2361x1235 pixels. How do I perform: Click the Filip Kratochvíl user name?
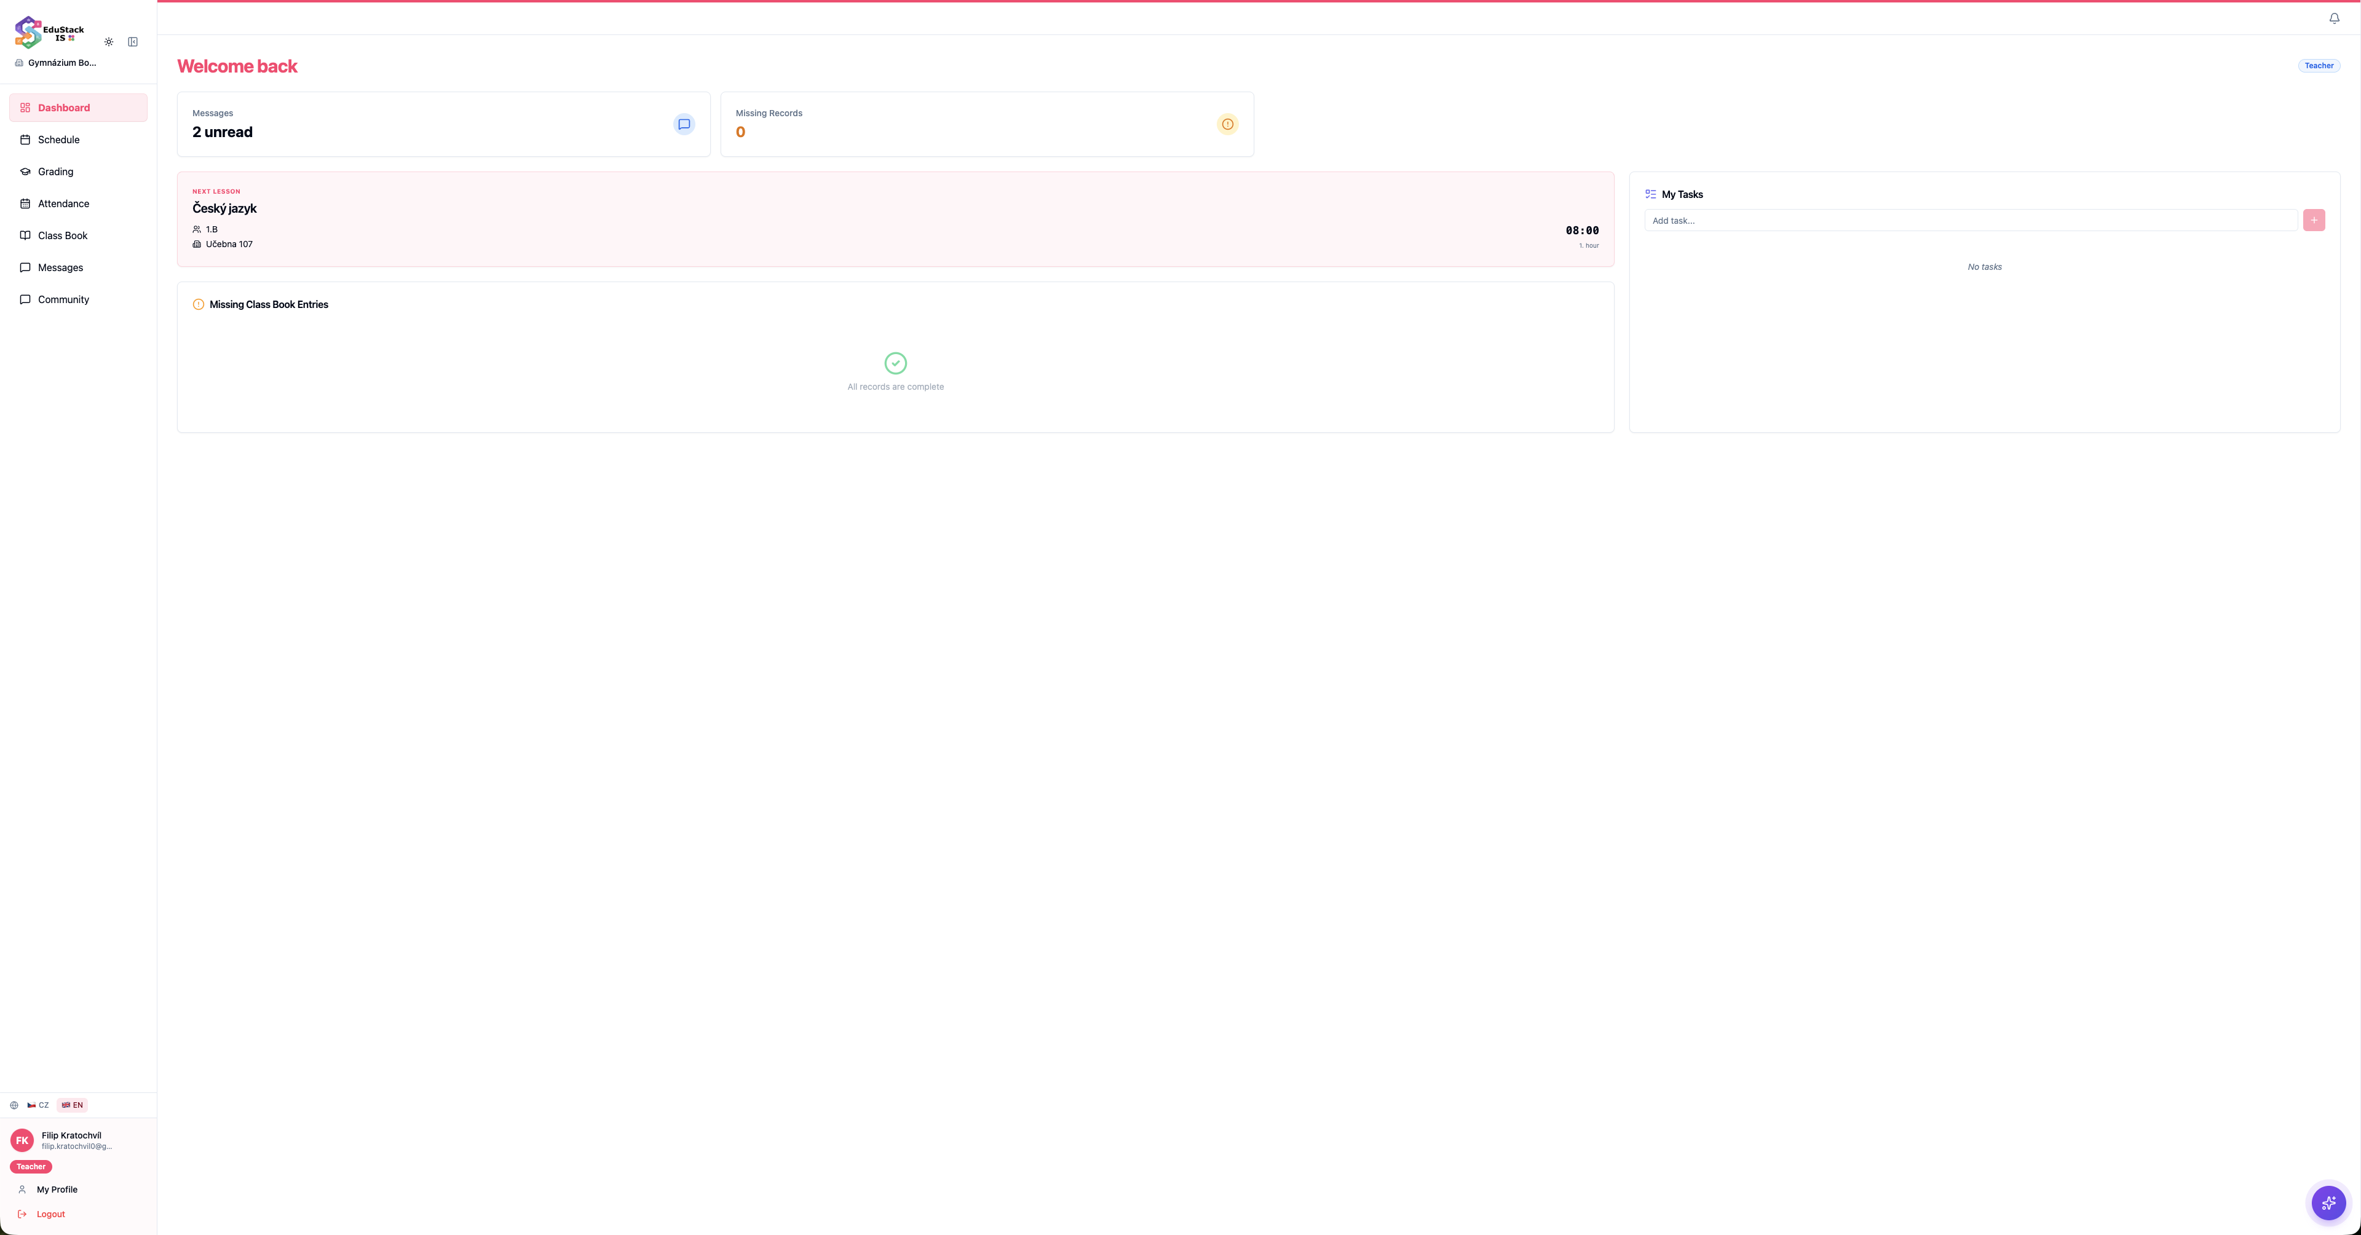pyautogui.click(x=71, y=1136)
